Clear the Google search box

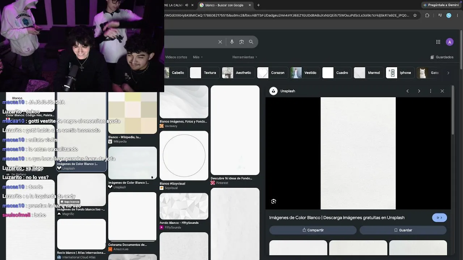click(220, 42)
